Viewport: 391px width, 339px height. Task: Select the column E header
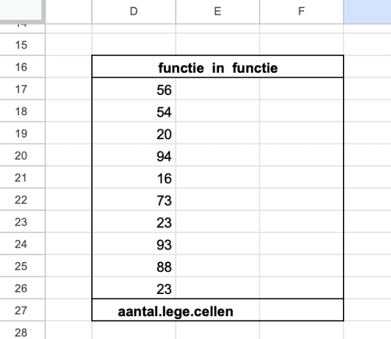218,11
